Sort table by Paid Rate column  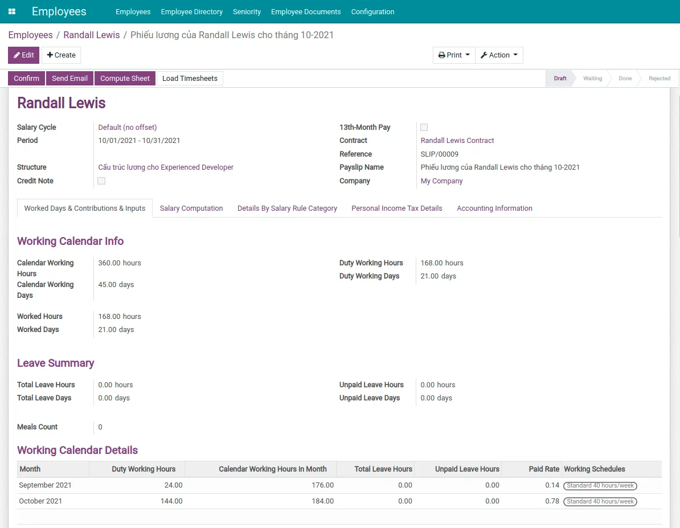[544, 469]
